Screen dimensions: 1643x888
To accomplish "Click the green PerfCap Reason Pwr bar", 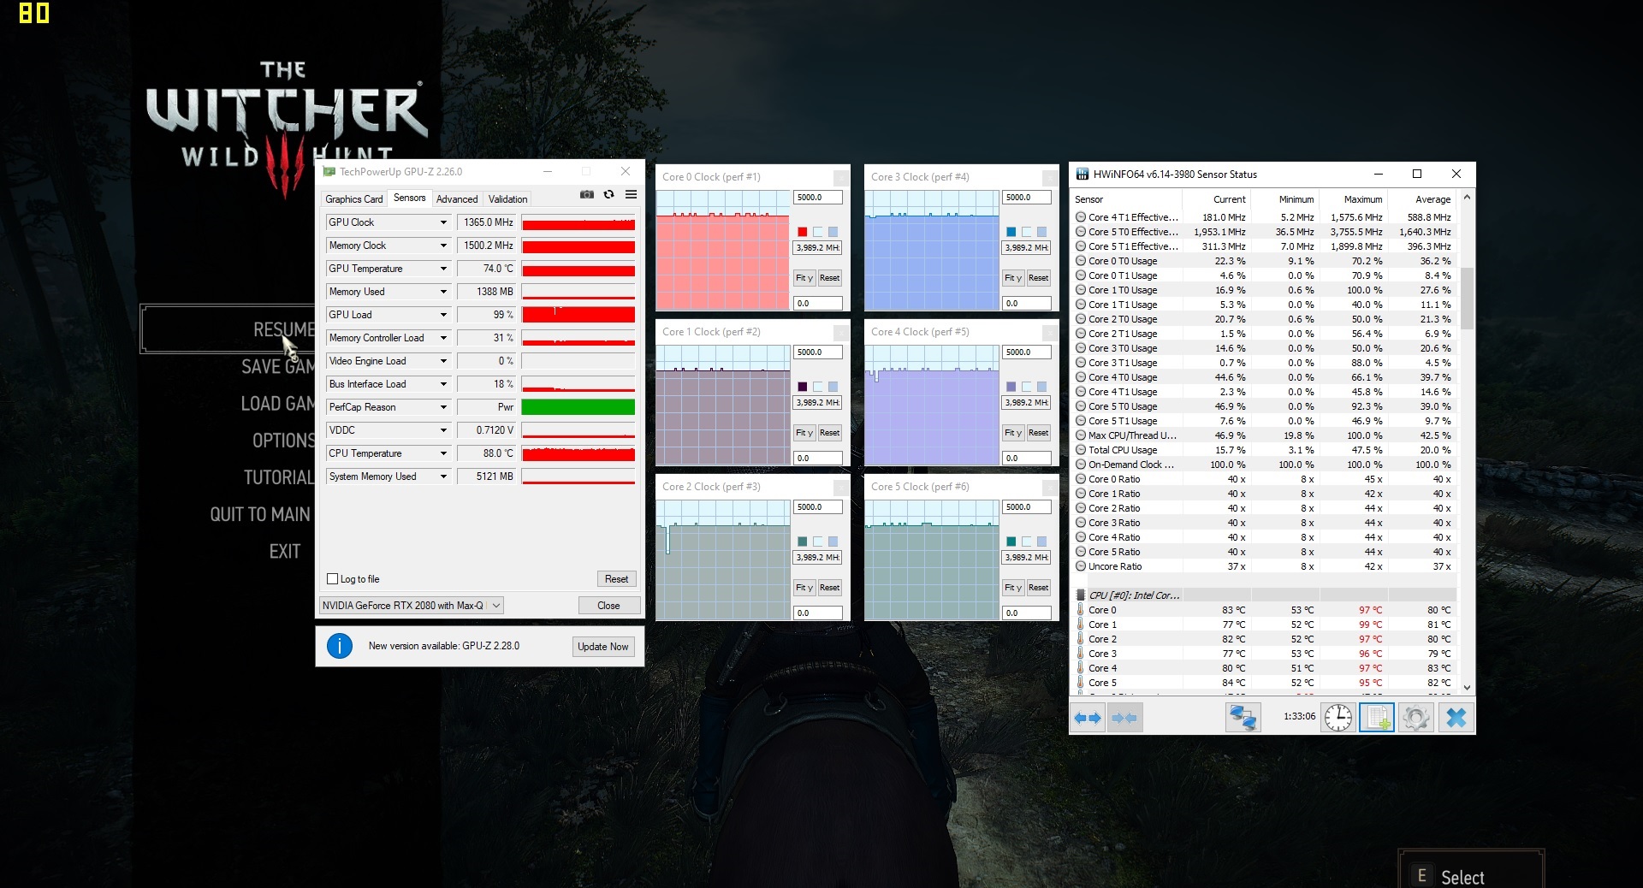I will pos(578,407).
